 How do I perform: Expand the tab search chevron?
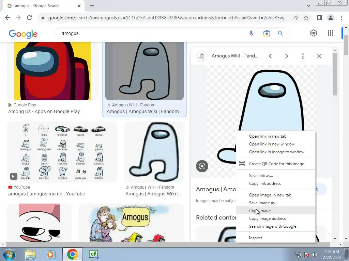point(308,6)
